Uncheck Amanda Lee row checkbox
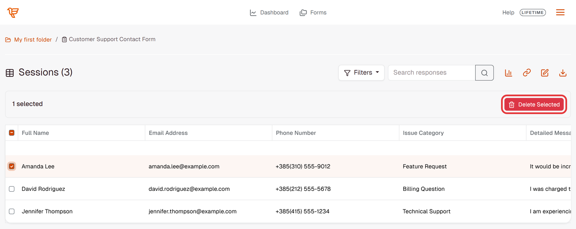 (12, 166)
